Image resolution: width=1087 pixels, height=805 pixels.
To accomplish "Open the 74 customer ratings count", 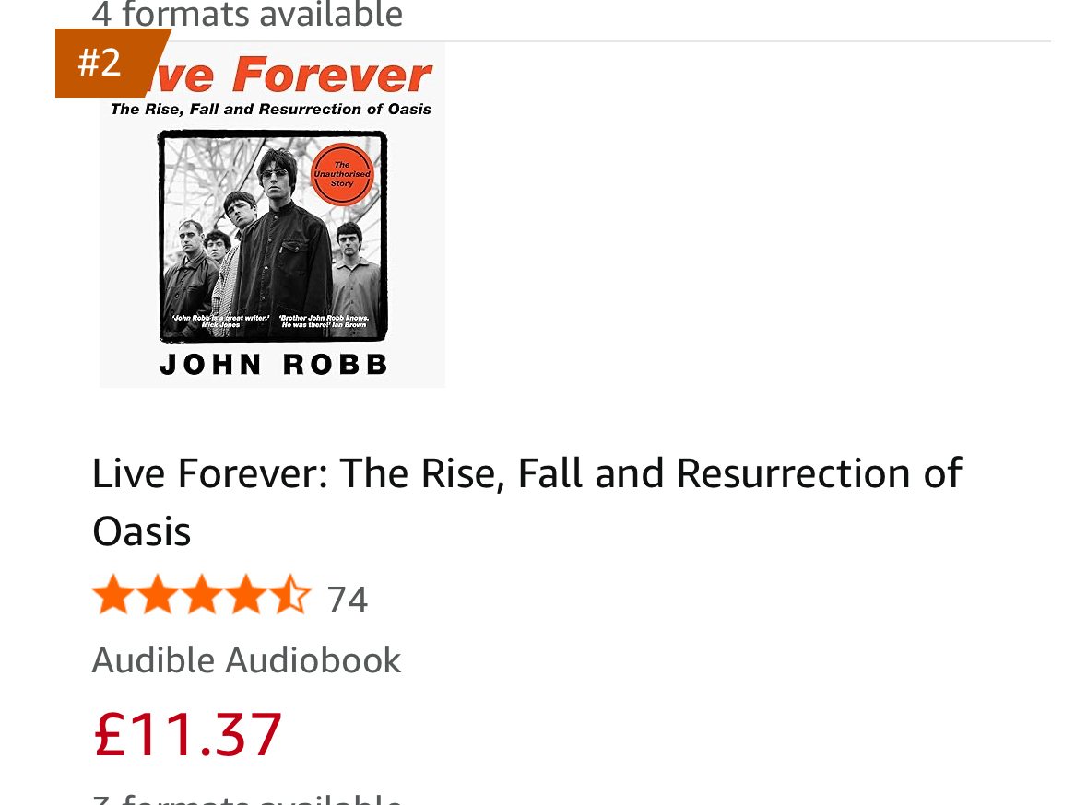I will point(348,600).
